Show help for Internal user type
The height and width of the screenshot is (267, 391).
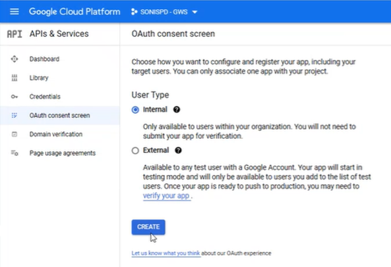pyautogui.click(x=177, y=109)
